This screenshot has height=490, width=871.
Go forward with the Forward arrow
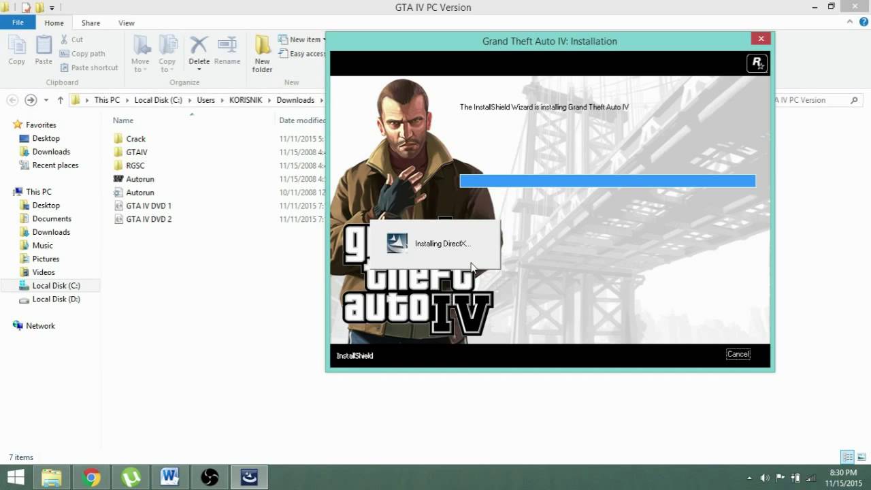click(31, 100)
